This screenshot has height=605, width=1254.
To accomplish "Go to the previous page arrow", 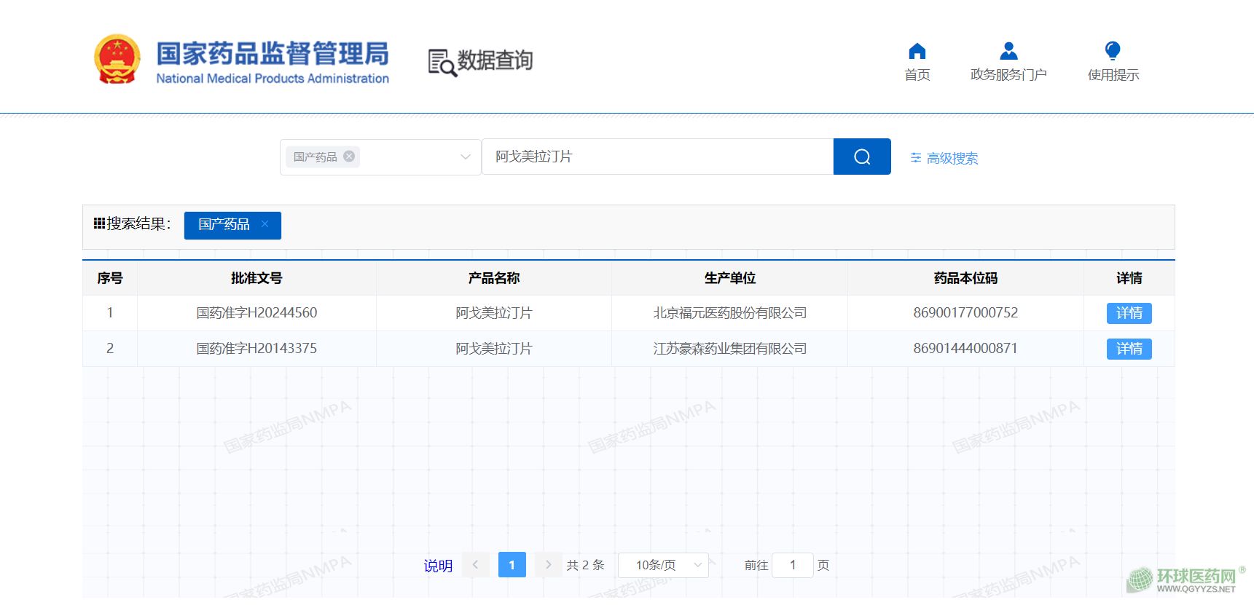I will click(x=475, y=565).
